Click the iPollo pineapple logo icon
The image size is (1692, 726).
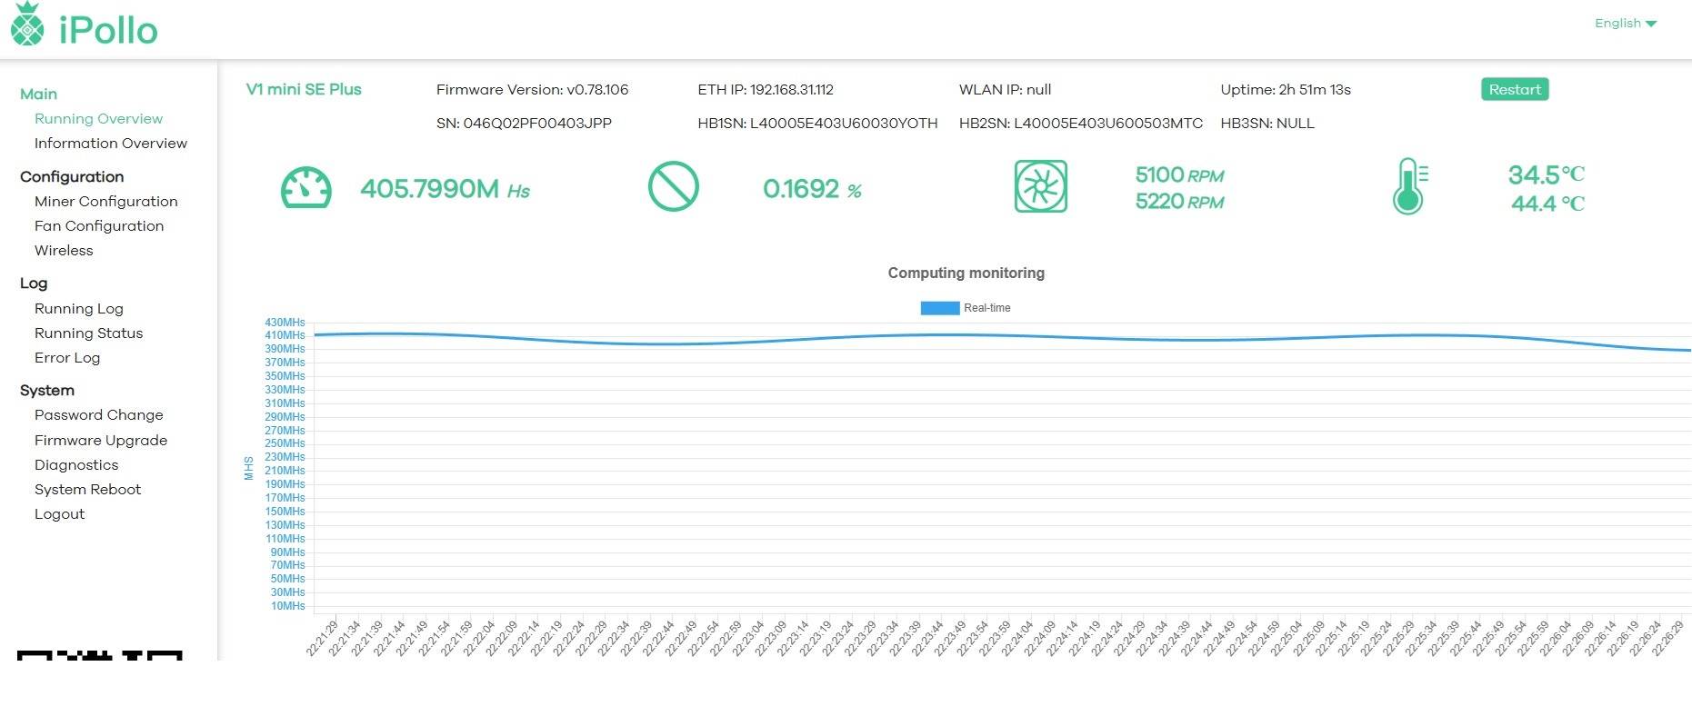coord(27,25)
